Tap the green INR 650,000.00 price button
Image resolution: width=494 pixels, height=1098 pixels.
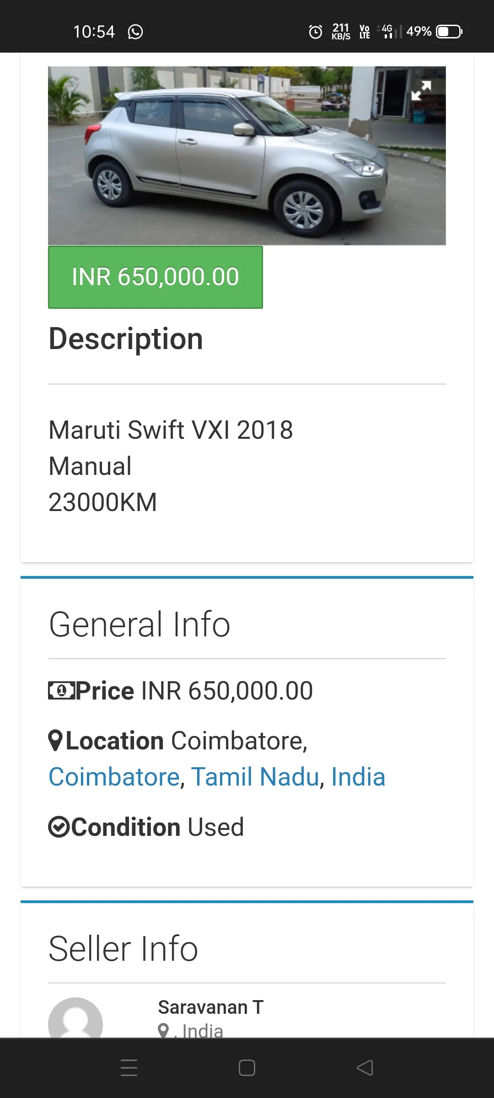point(156,277)
